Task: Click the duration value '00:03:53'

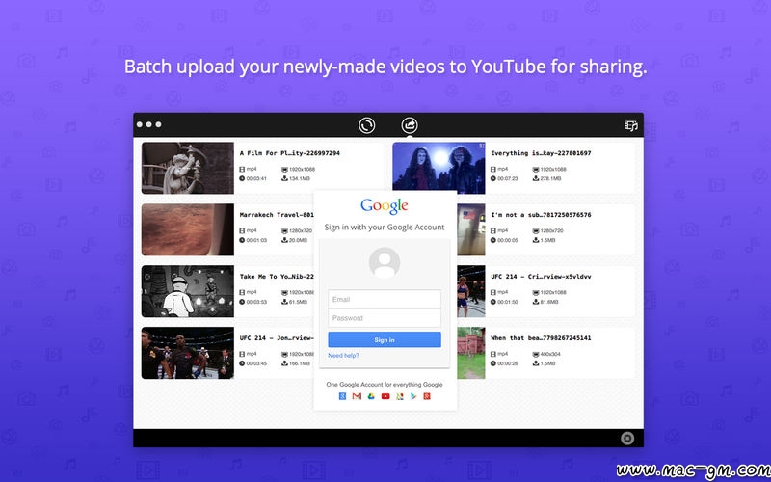Action: coord(256,302)
